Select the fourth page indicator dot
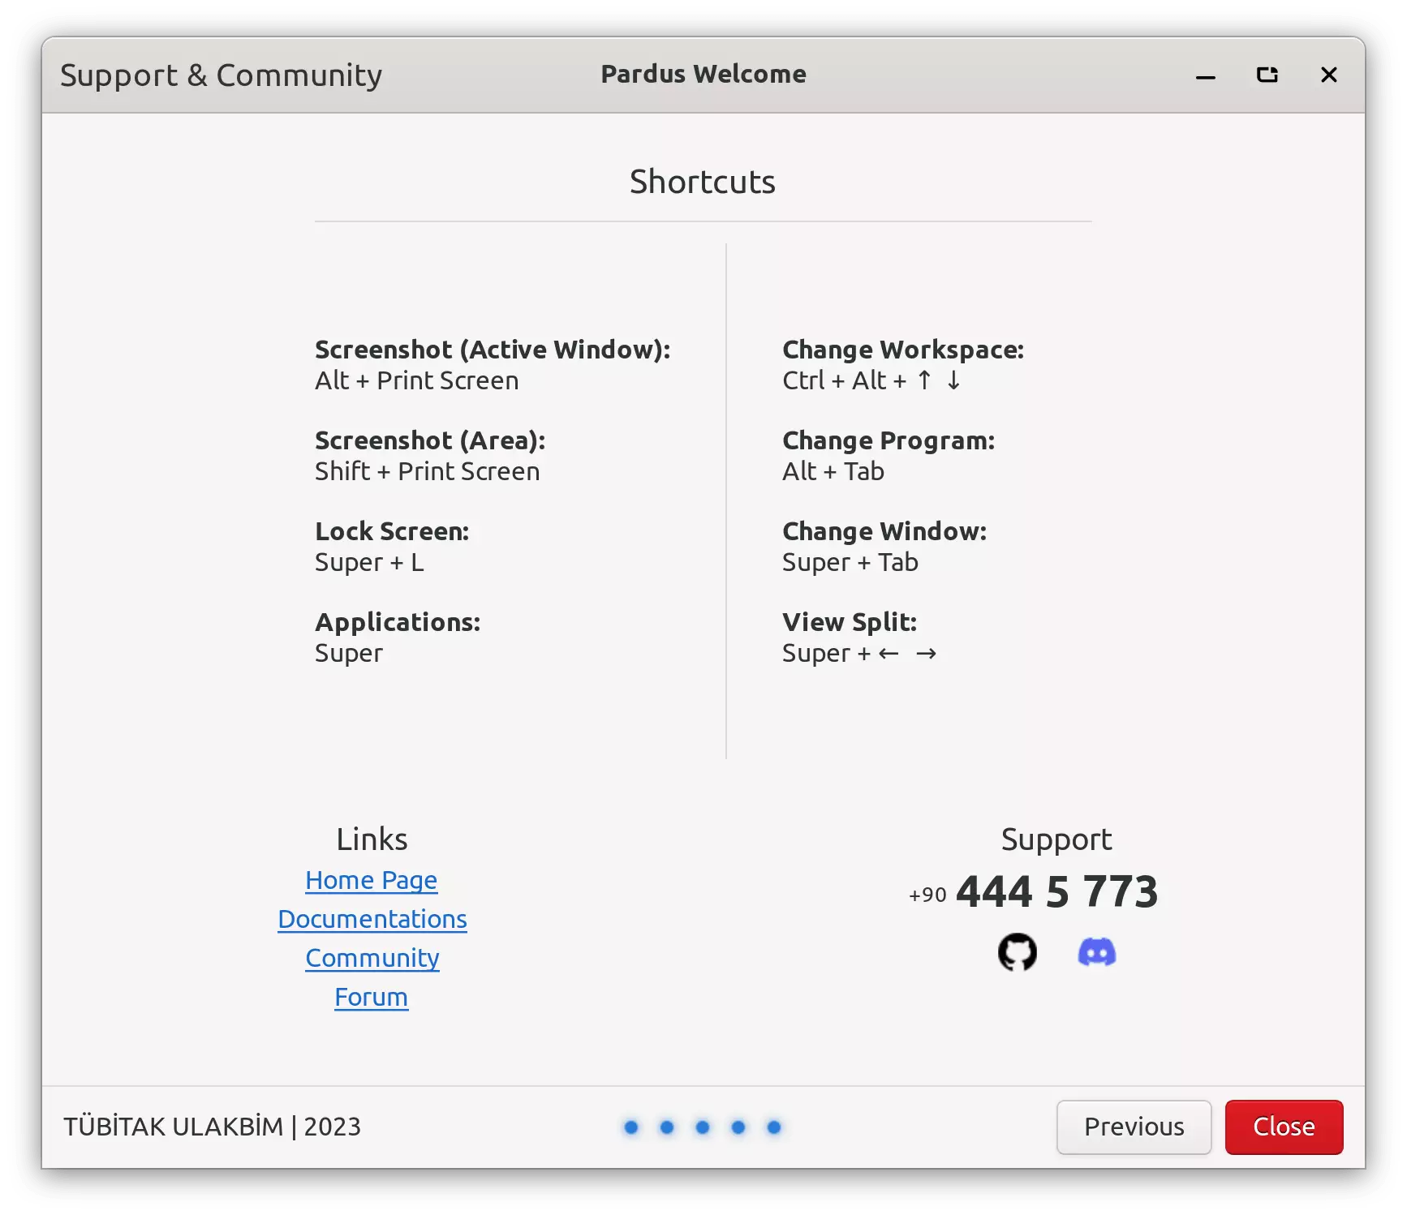1407x1215 pixels. pos(738,1127)
